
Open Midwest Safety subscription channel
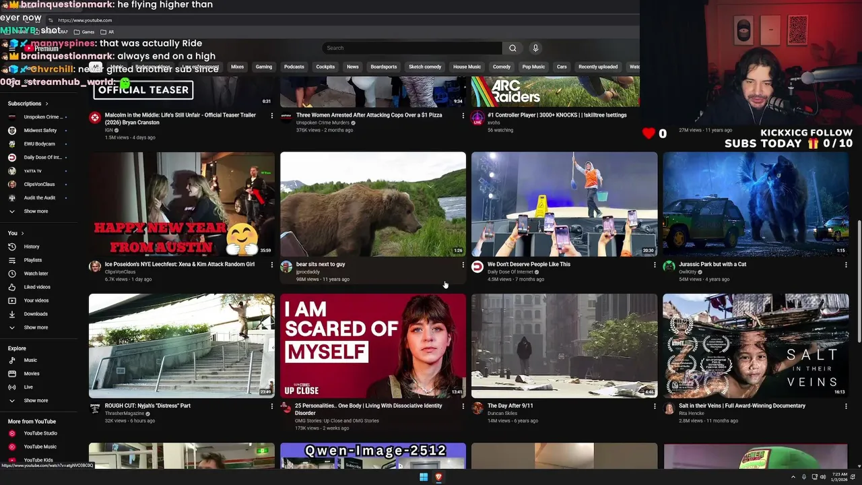[40, 131]
